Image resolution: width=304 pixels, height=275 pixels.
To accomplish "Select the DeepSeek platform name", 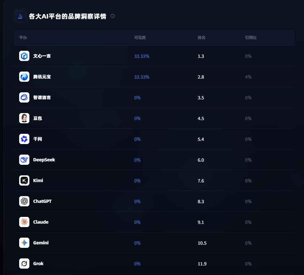I will tap(44, 160).
